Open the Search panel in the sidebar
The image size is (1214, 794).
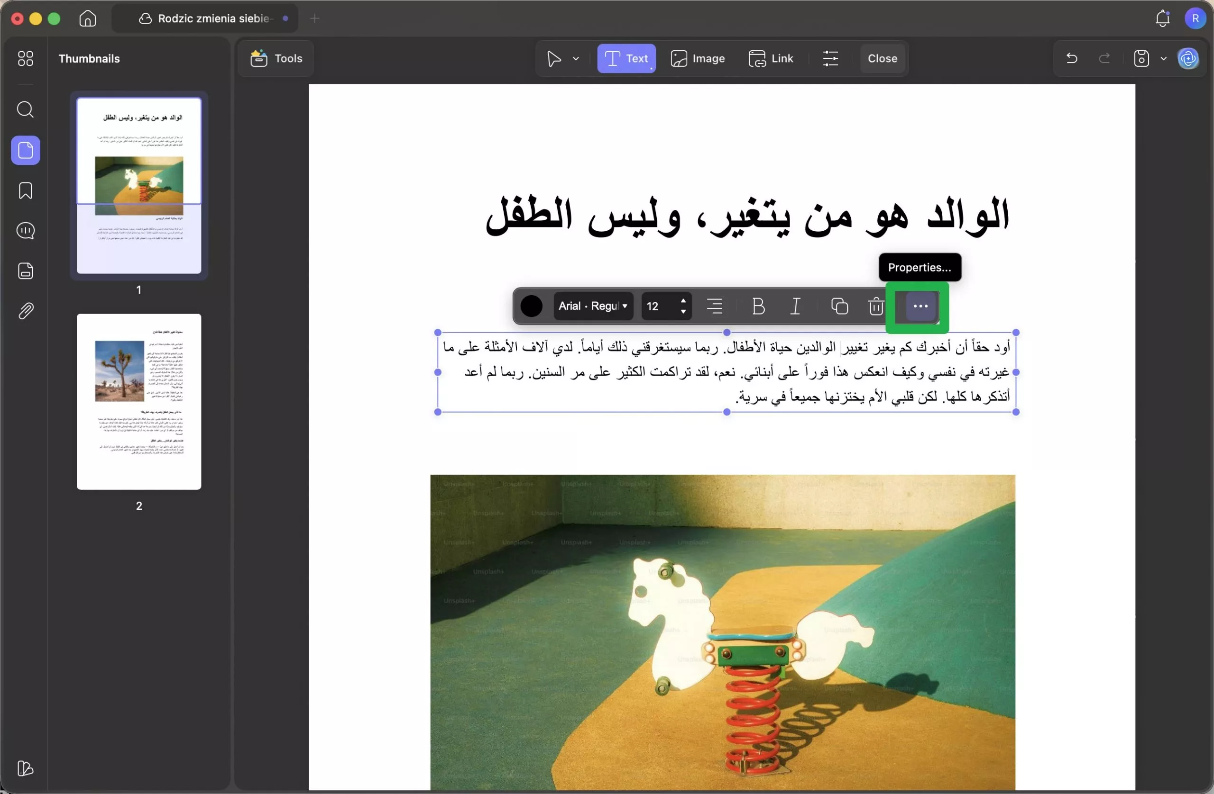tap(25, 109)
